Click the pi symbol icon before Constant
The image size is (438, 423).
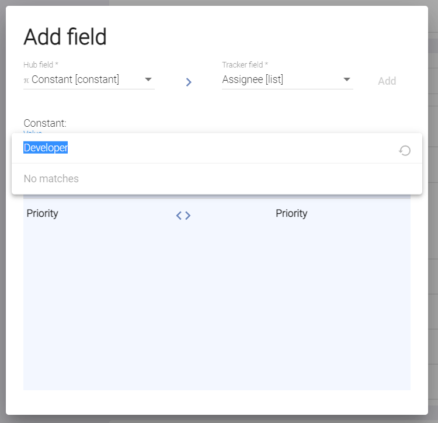point(26,81)
